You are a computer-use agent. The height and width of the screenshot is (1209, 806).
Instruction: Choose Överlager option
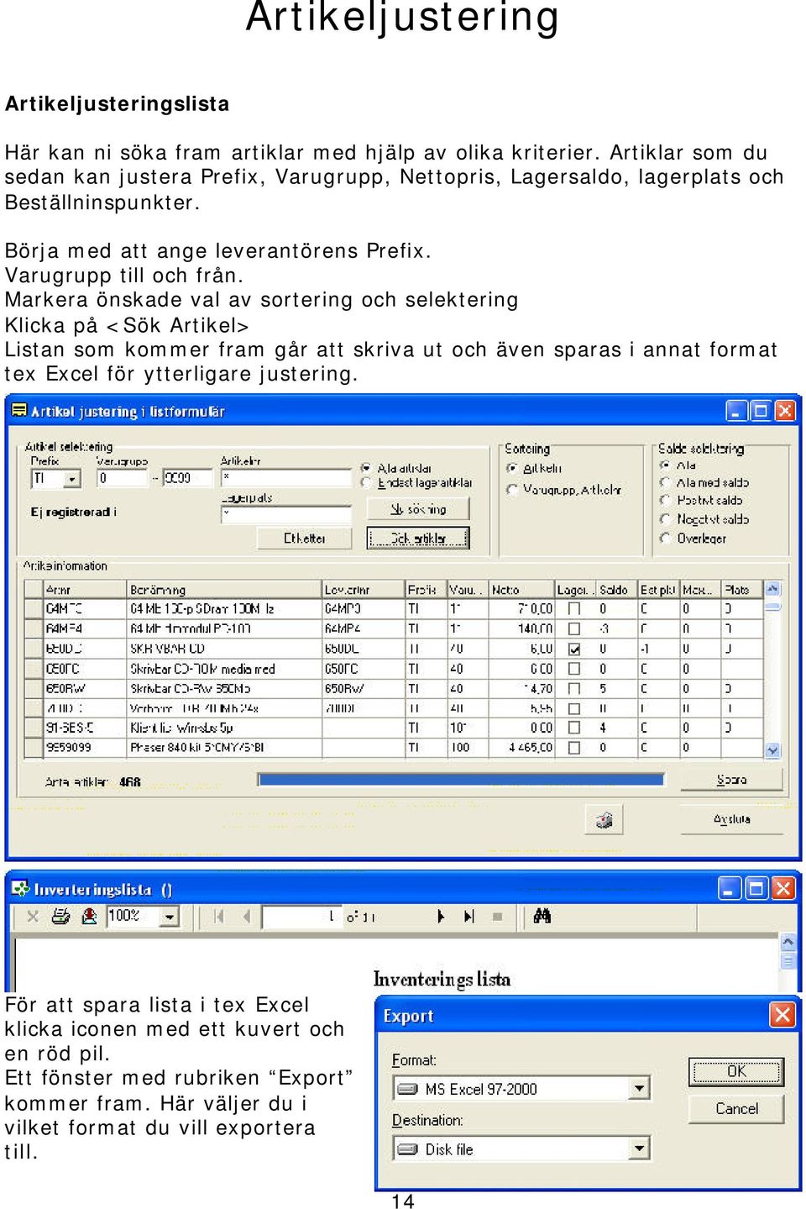665,538
